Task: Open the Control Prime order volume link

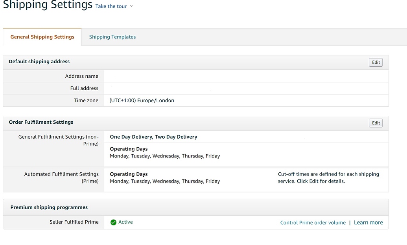Action: tap(313, 223)
